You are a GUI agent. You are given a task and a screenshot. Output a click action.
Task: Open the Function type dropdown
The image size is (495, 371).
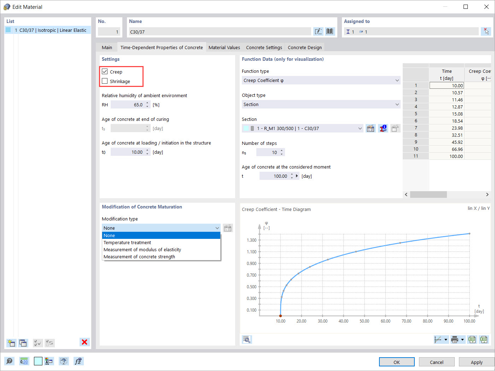(321, 81)
